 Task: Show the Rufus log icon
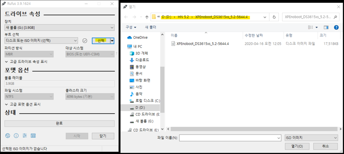point(33,136)
